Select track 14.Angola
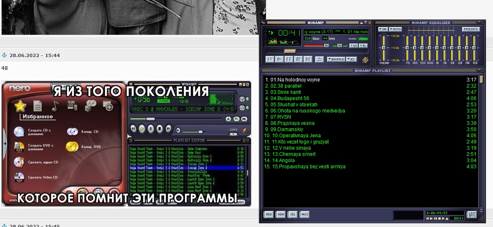The height and width of the screenshot is (227, 493). pos(371,160)
